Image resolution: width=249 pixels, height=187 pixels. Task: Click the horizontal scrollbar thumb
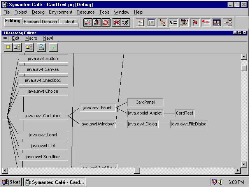pyautogui.click(x=137, y=171)
